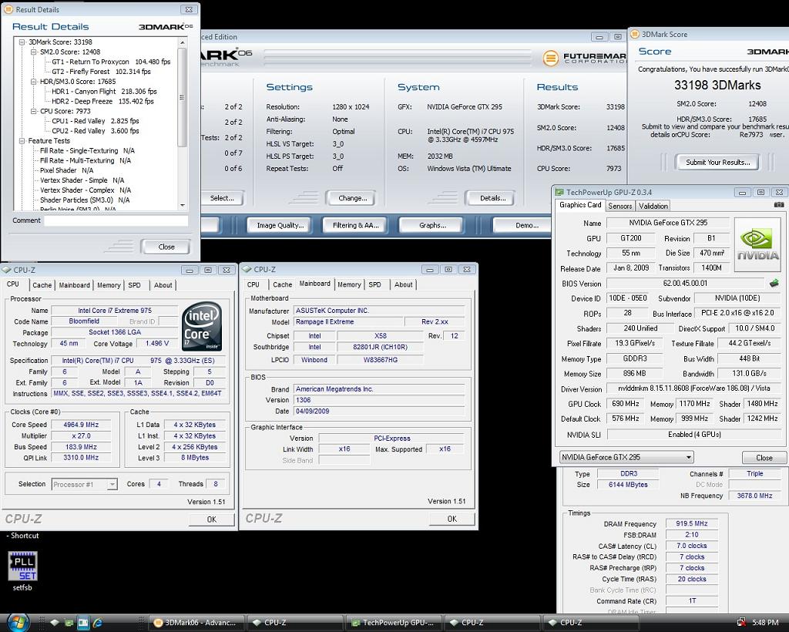Viewport: 789px width, 632px height.
Task: Select the Graphics Card tab in GPU-Z
Action: [580, 205]
